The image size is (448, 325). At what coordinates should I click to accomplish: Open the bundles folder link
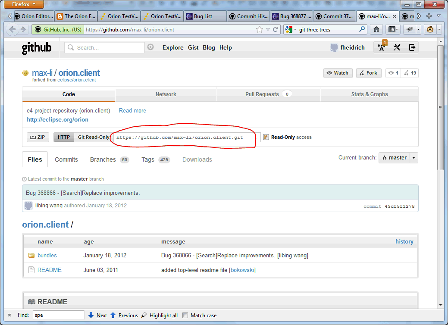coord(47,255)
